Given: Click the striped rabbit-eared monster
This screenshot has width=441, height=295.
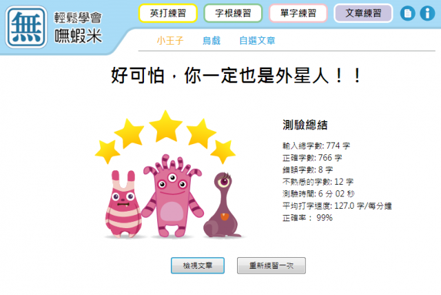Looking at the screenshot, I should click(x=123, y=204).
